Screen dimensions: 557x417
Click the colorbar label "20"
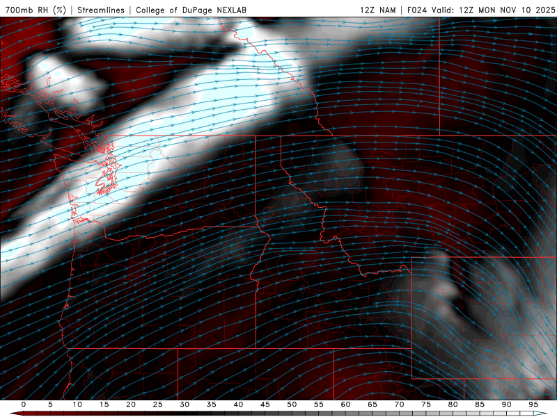pos(131,404)
